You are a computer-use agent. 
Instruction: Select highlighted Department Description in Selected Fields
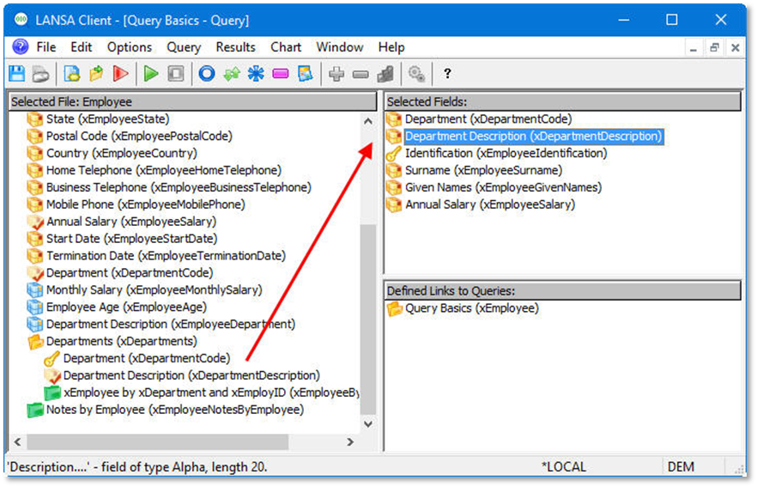pos(533,137)
